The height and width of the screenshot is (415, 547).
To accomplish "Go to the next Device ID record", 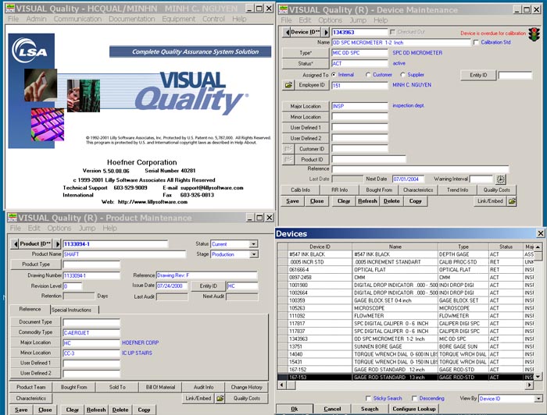I will click(324, 32).
